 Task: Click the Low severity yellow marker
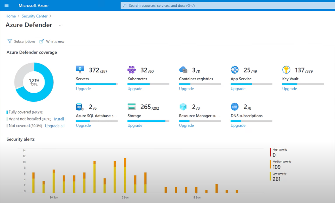pos(271,176)
